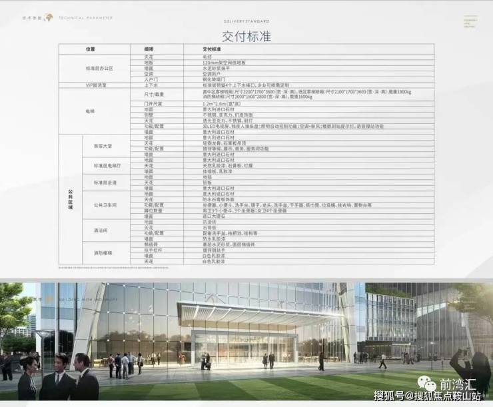The height and width of the screenshot is (407, 493).
Task: Click the 钢化玻璃门 value
Action: [214, 79]
